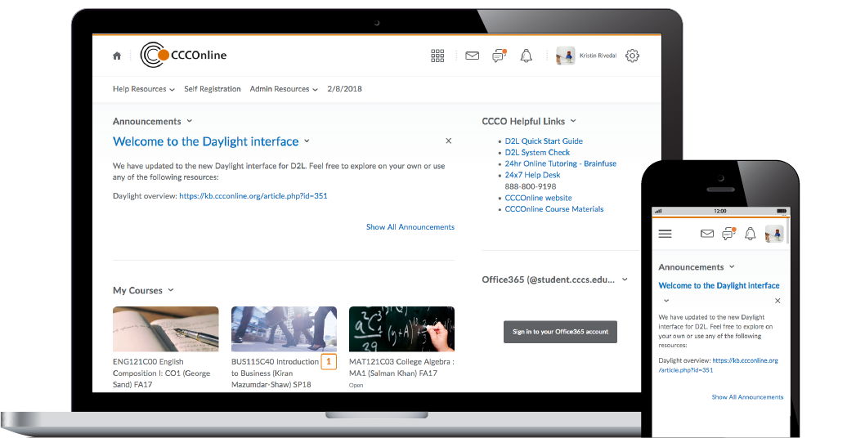Click Show All Announcements on phone
Viewport: 856px width, 438px height.
point(747,397)
